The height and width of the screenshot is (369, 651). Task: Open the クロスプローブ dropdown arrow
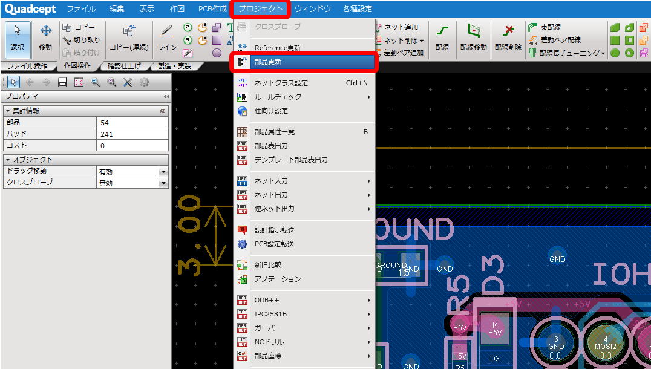163,183
